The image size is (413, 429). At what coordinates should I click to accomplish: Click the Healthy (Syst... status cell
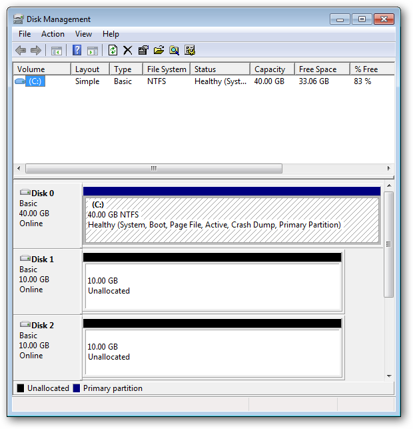220,81
